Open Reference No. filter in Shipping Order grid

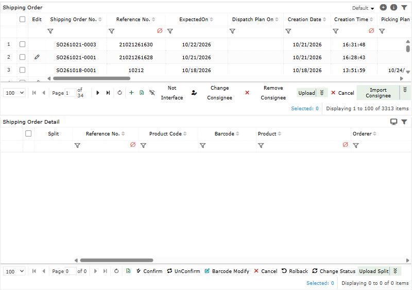(112, 31)
